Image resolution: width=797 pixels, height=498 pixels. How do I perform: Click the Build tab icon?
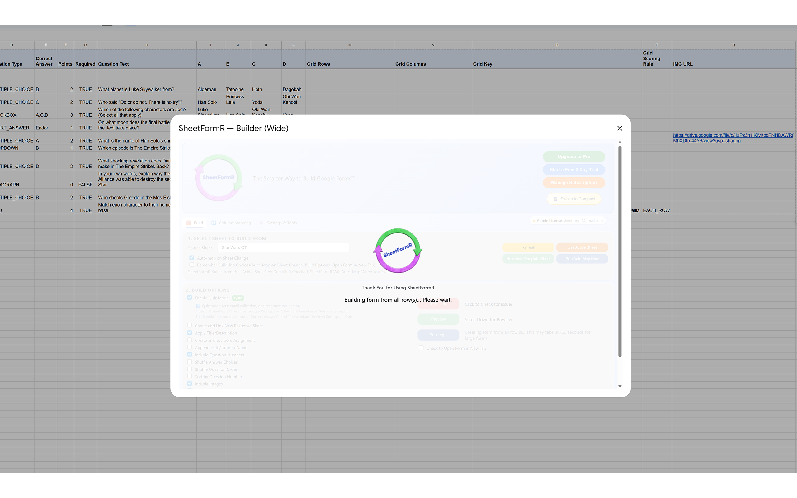click(x=189, y=223)
